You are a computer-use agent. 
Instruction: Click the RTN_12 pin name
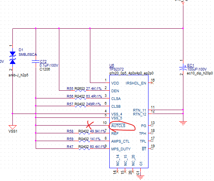pos(140,114)
